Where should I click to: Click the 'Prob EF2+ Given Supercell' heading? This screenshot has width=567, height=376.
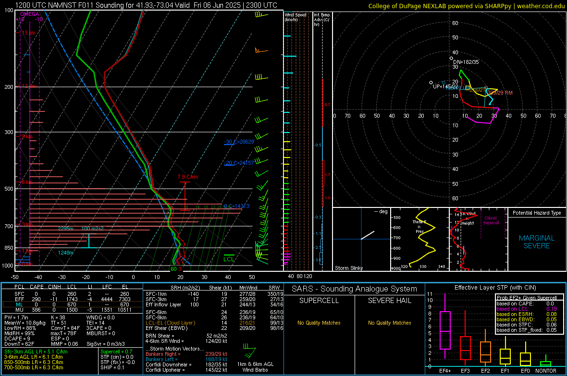[527, 298]
